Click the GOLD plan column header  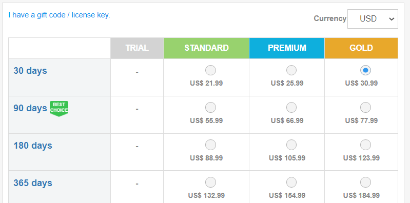(361, 48)
